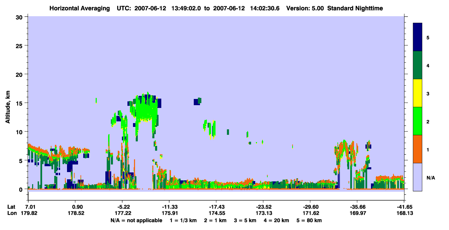The image size is (449, 230).
Task: Click the legend text "4 = 20 km"
Action: click(x=276, y=220)
